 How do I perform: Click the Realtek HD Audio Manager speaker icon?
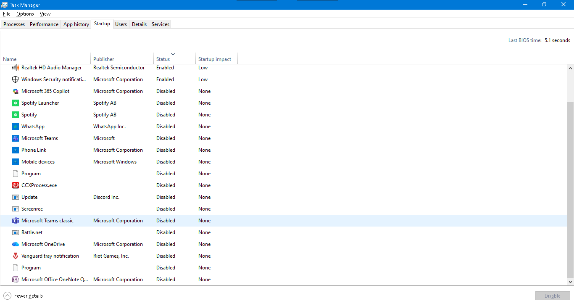(16, 68)
